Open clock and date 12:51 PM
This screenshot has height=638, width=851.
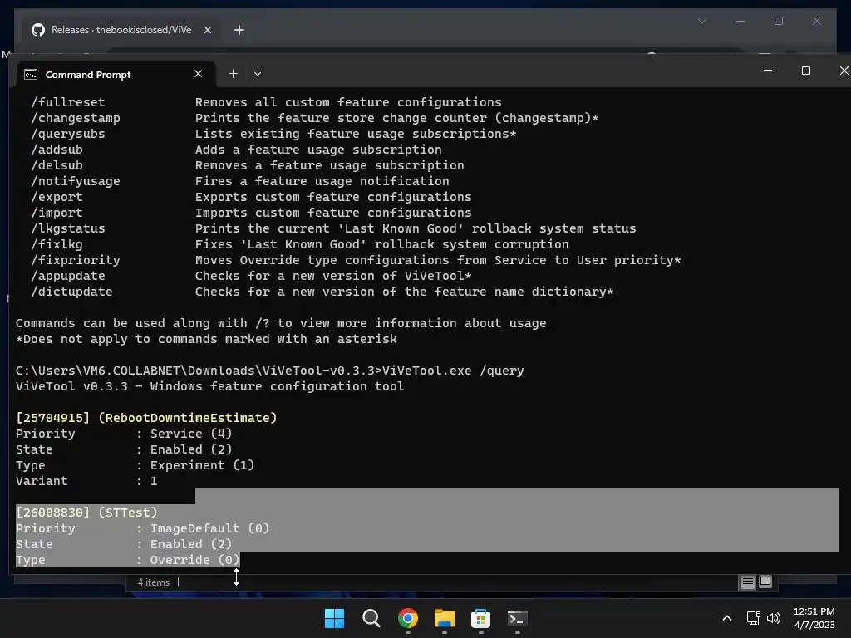(814, 618)
